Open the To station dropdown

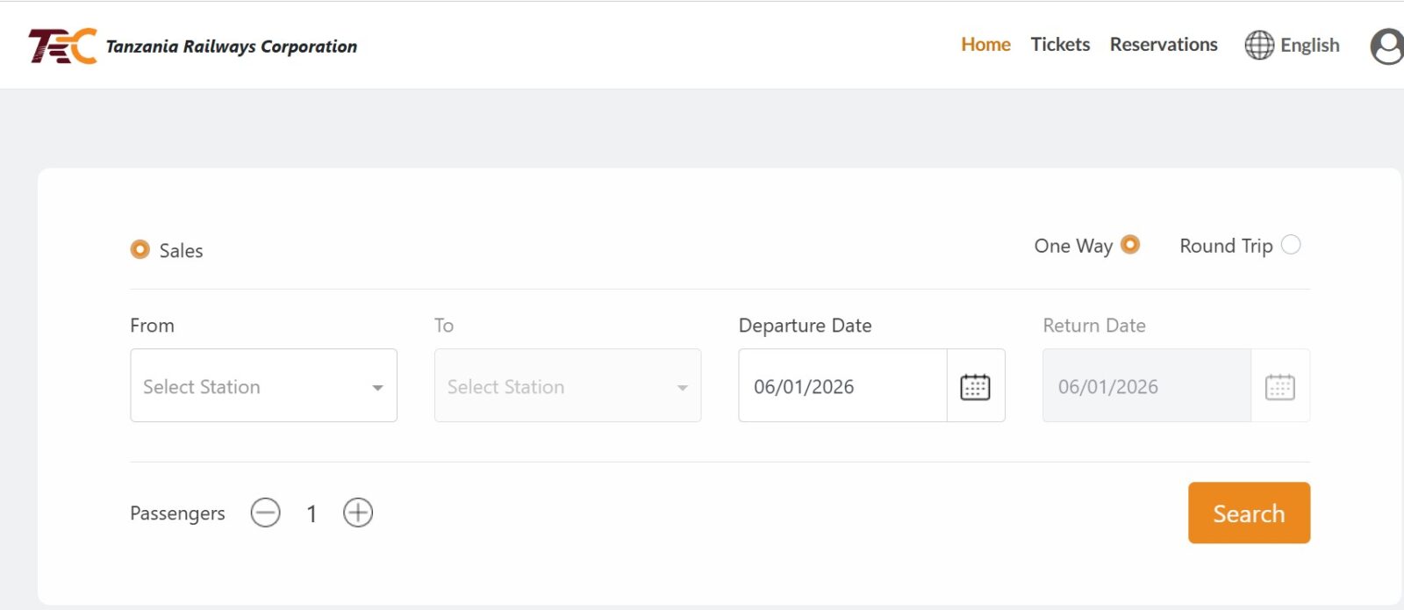567,386
